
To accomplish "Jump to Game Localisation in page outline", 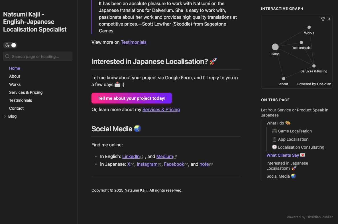I will pos(295,131).
